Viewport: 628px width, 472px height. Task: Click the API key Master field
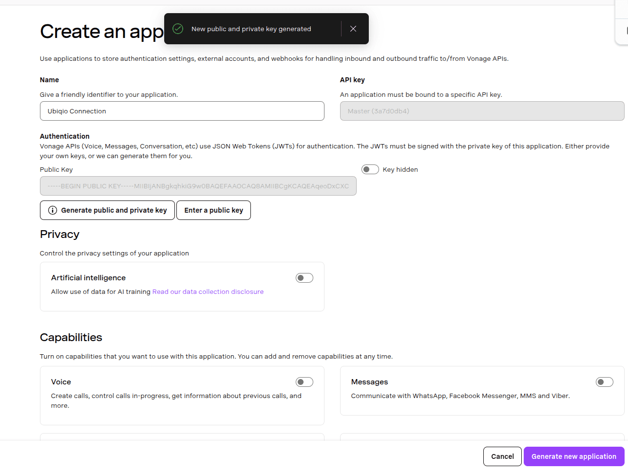coord(482,111)
